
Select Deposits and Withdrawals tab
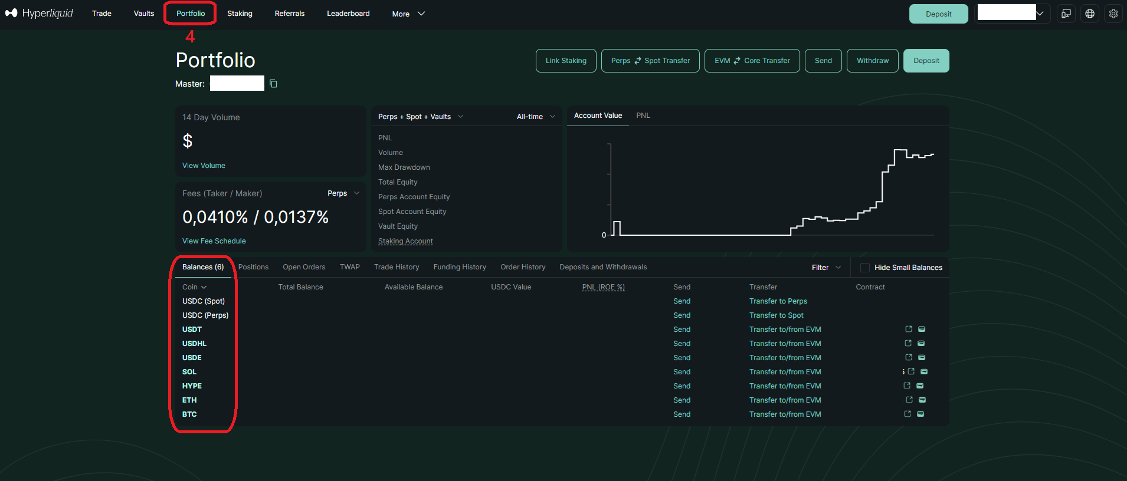pyautogui.click(x=603, y=267)
